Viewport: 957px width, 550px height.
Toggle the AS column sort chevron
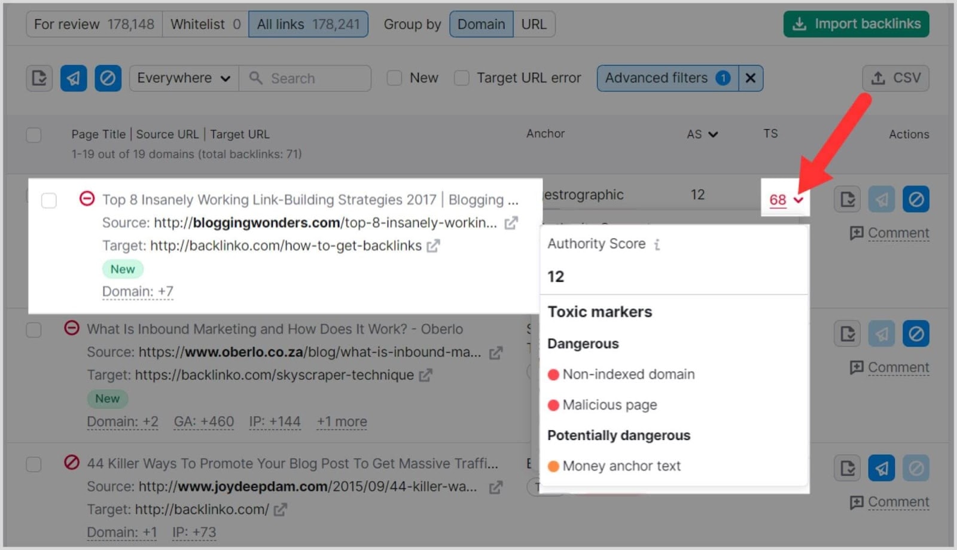click(x=714, y=135)
